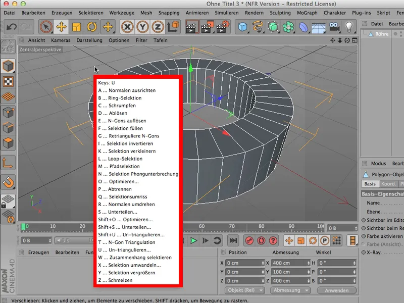404x303 pixels.
Task: Toggle X axis lock
Action: 127,27
